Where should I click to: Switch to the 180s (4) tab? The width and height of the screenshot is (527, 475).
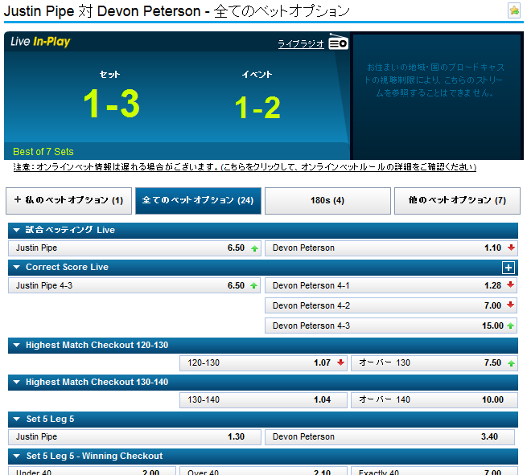click(x=327, y=200)
